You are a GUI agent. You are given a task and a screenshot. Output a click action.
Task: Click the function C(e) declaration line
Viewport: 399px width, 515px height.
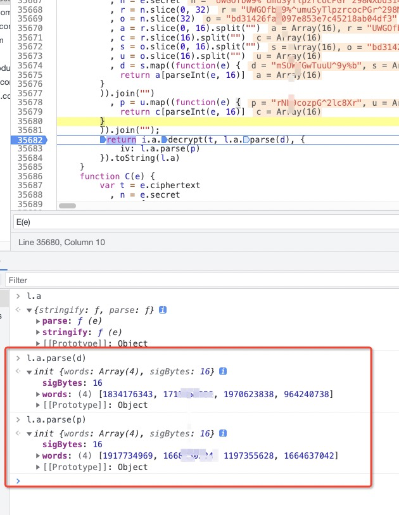[x=117, y=176]
